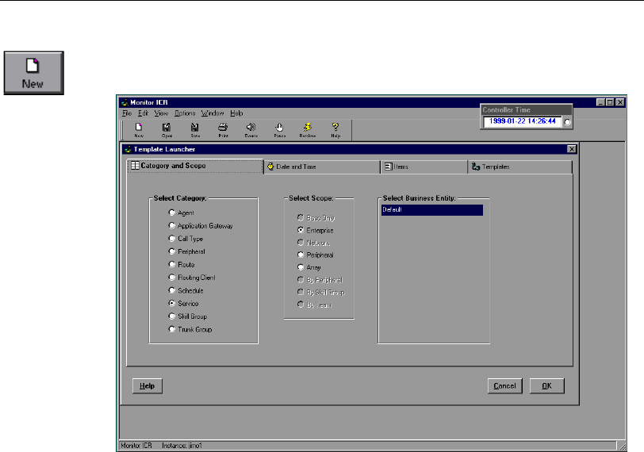Open the Window menu
Screen dimensions: 644x452
click(x=213, y=113)
